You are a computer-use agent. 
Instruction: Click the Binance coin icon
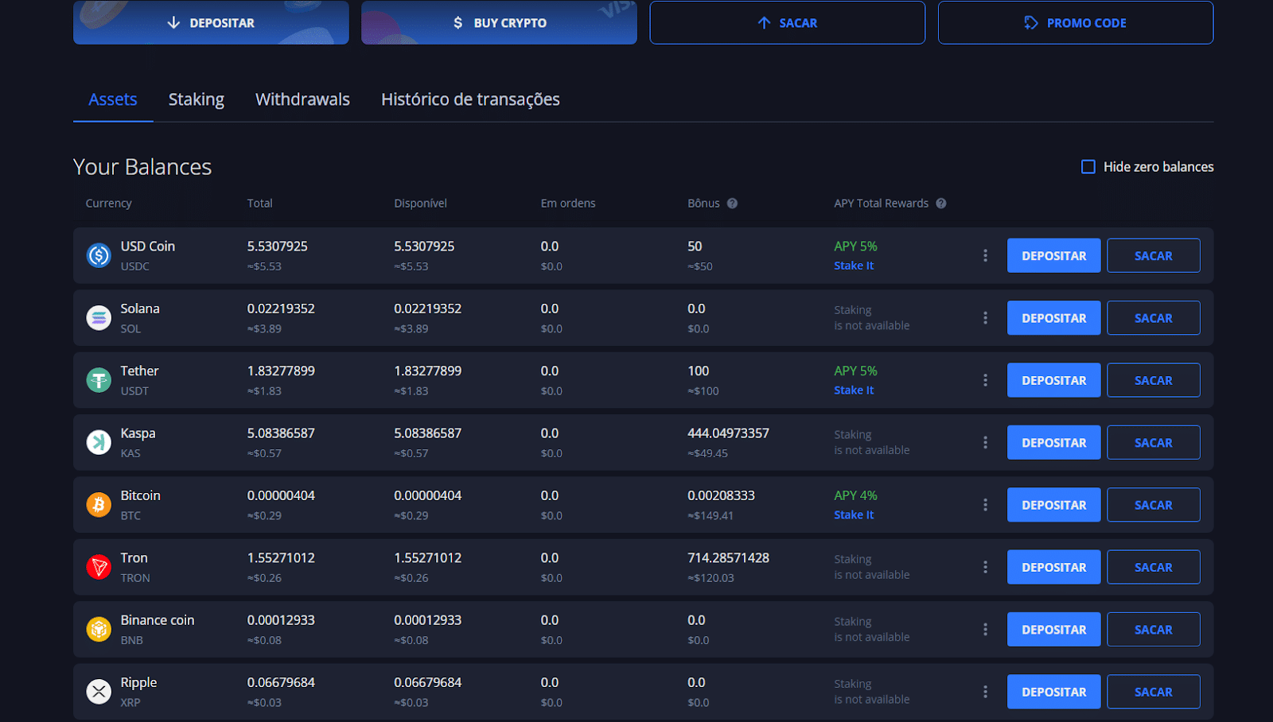99,629
